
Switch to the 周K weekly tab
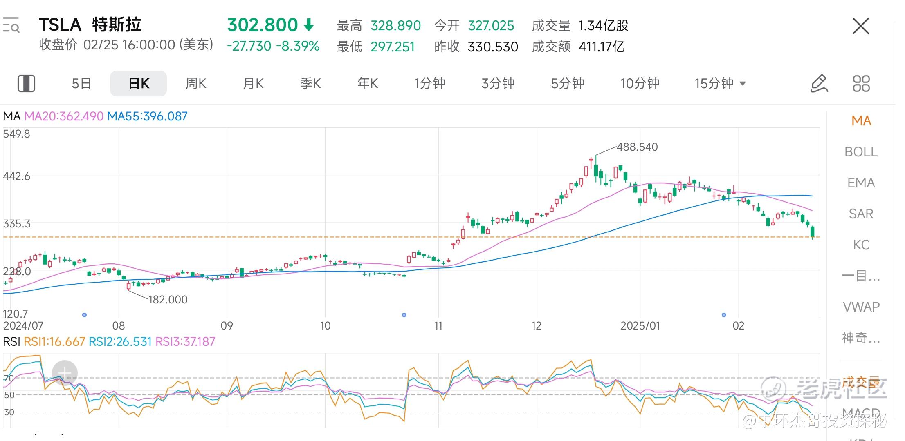click(x=196, y=83)
